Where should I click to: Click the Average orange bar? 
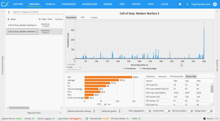click(101, 80)
